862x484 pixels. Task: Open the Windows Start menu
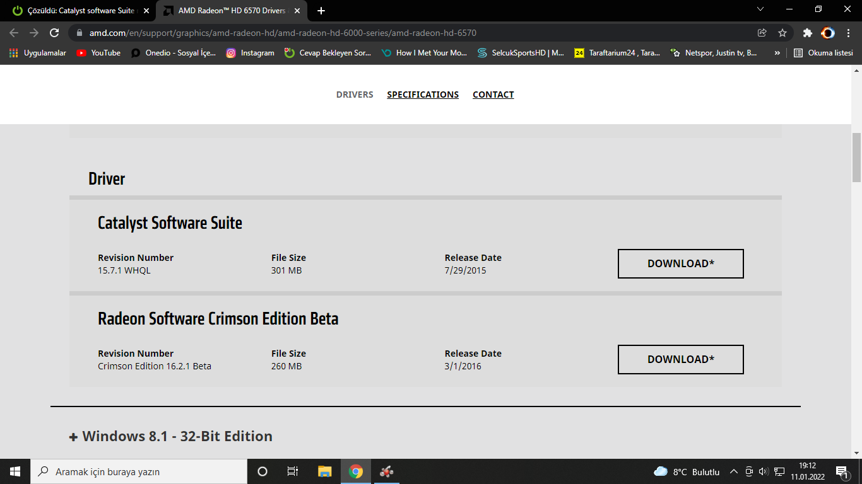pos(15,471)
